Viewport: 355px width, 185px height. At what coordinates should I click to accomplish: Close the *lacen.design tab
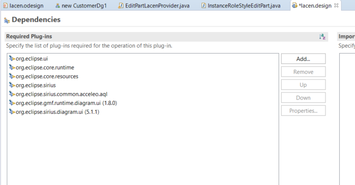pyautogui.click(x=337, y=6)
